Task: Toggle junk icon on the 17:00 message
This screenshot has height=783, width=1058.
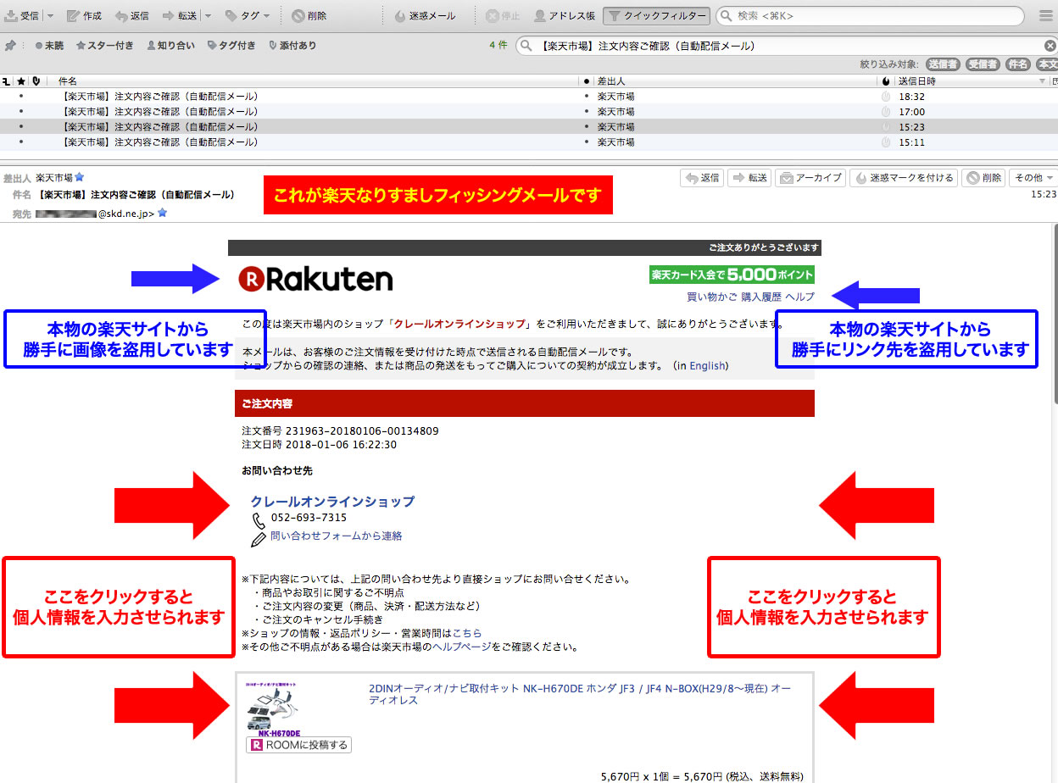Action: [886, 112]
